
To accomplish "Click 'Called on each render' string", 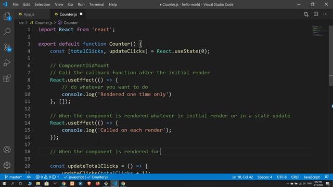I will (132, 130).
